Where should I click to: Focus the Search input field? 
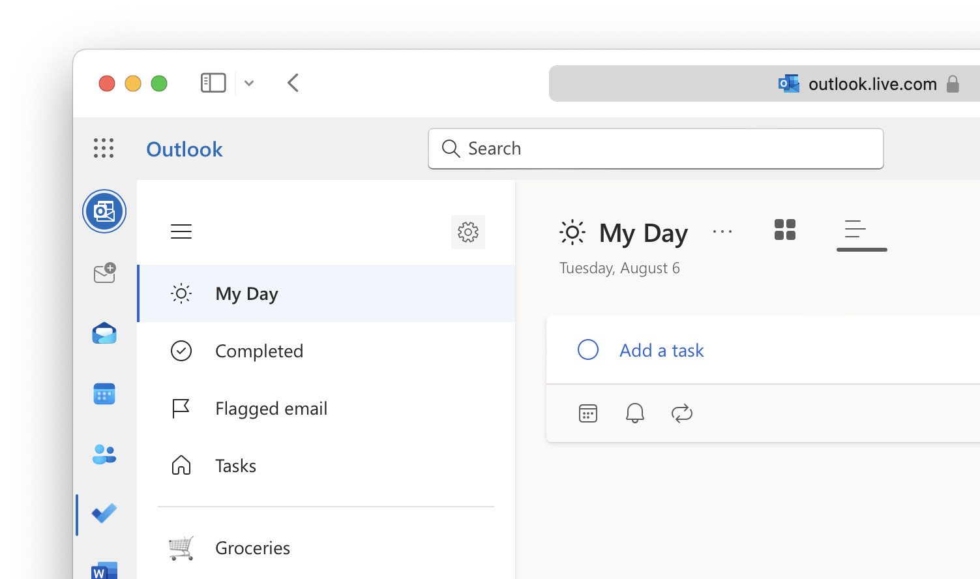pos(656,149)
